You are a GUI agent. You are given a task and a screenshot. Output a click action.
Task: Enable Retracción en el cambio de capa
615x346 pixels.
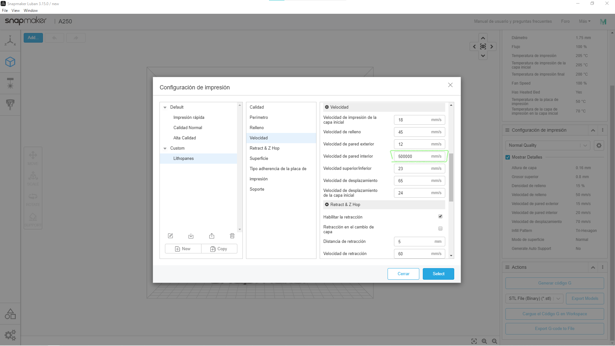(440, 229)
